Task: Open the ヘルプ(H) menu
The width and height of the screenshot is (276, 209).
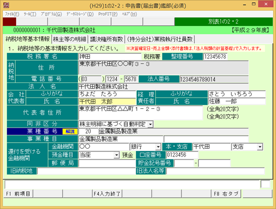Action: point(129,14)
